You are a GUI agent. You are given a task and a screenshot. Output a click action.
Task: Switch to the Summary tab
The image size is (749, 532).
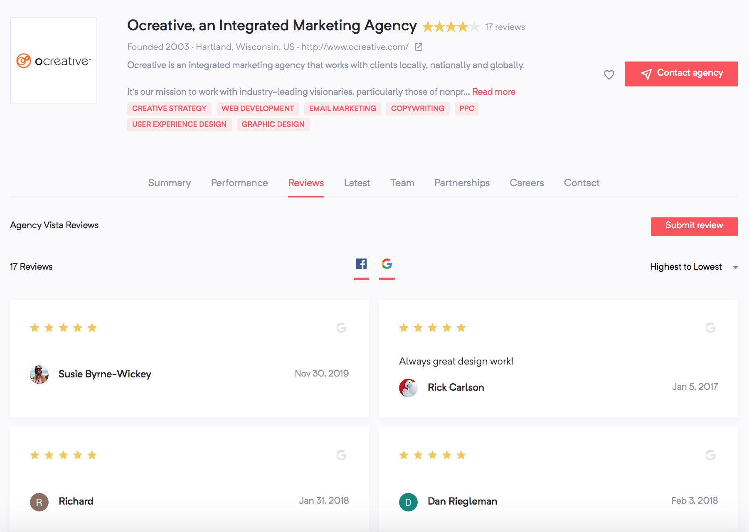[x=170, y=183]
